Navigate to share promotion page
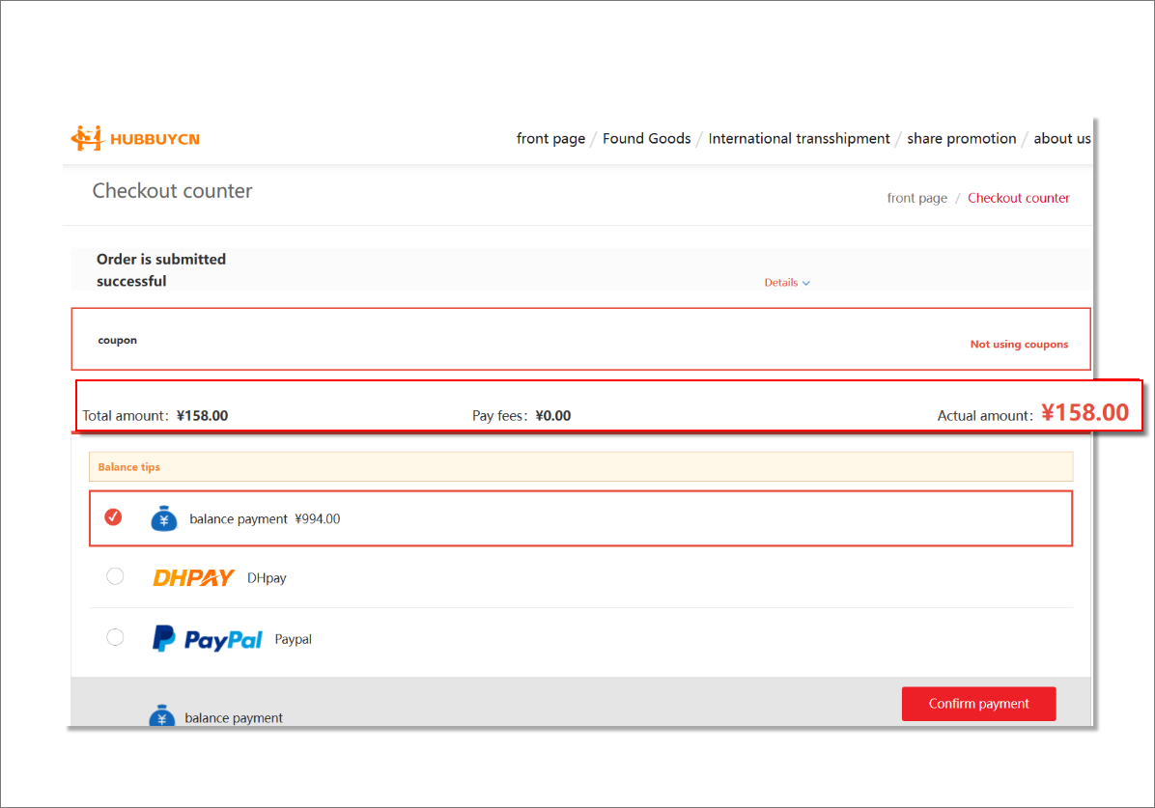 click(x=961, y=139)
